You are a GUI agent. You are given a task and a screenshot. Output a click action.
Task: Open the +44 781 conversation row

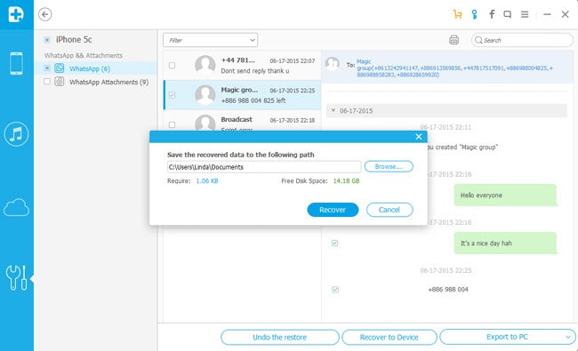[x=242, y=65]
